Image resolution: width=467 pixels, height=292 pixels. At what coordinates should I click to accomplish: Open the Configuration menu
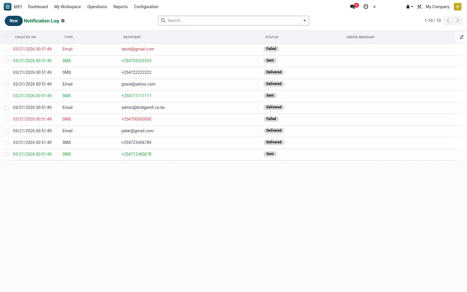146,7
